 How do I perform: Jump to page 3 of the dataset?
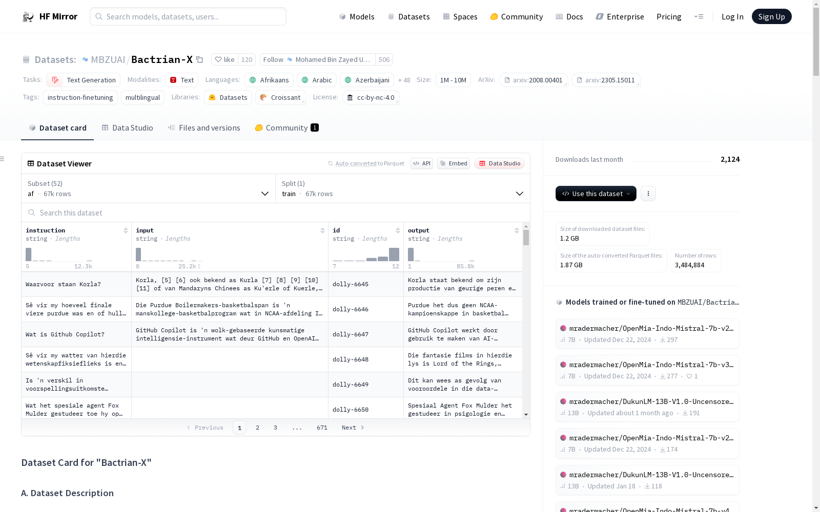[x=275, y=428]
